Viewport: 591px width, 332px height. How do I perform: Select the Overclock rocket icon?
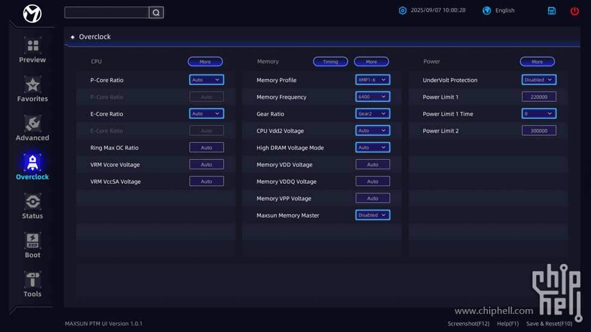pyautogui.click(x=33, y=163)
